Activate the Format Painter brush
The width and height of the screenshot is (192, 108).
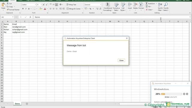[x=8, y=10]
